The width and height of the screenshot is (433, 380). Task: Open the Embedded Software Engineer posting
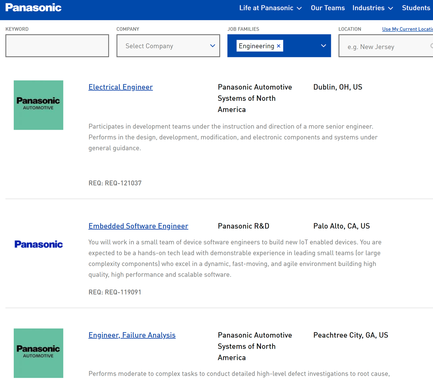tap(138, 226)
